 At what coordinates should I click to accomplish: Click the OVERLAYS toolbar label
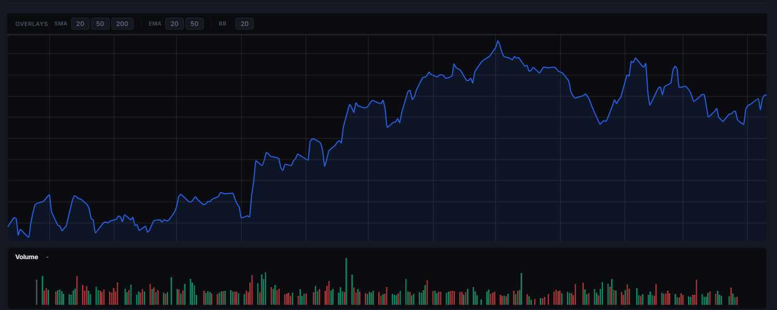coord(32,24)
